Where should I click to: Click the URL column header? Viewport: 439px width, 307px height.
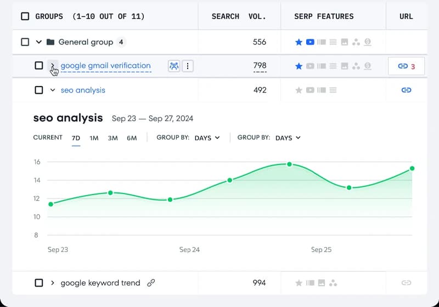point(406,16)
